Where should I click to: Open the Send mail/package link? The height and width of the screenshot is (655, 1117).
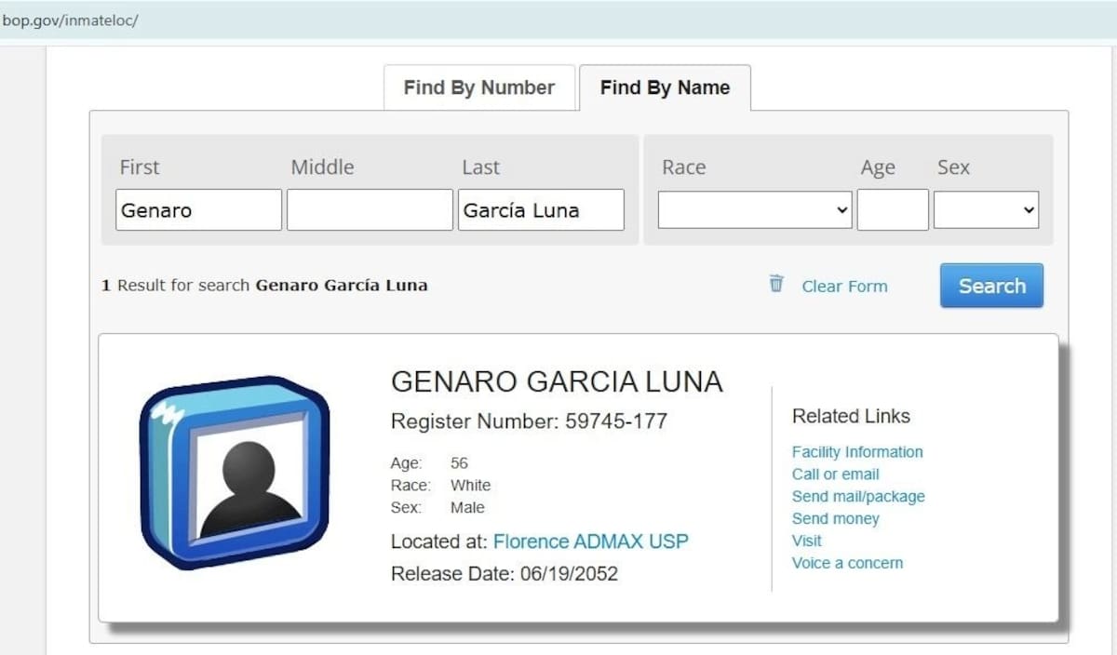click(x=858, y=497)
